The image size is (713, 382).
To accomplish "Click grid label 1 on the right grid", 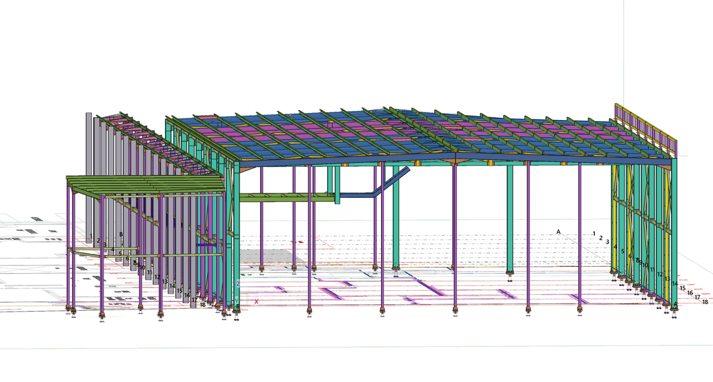I will click(x=594, y=234).
